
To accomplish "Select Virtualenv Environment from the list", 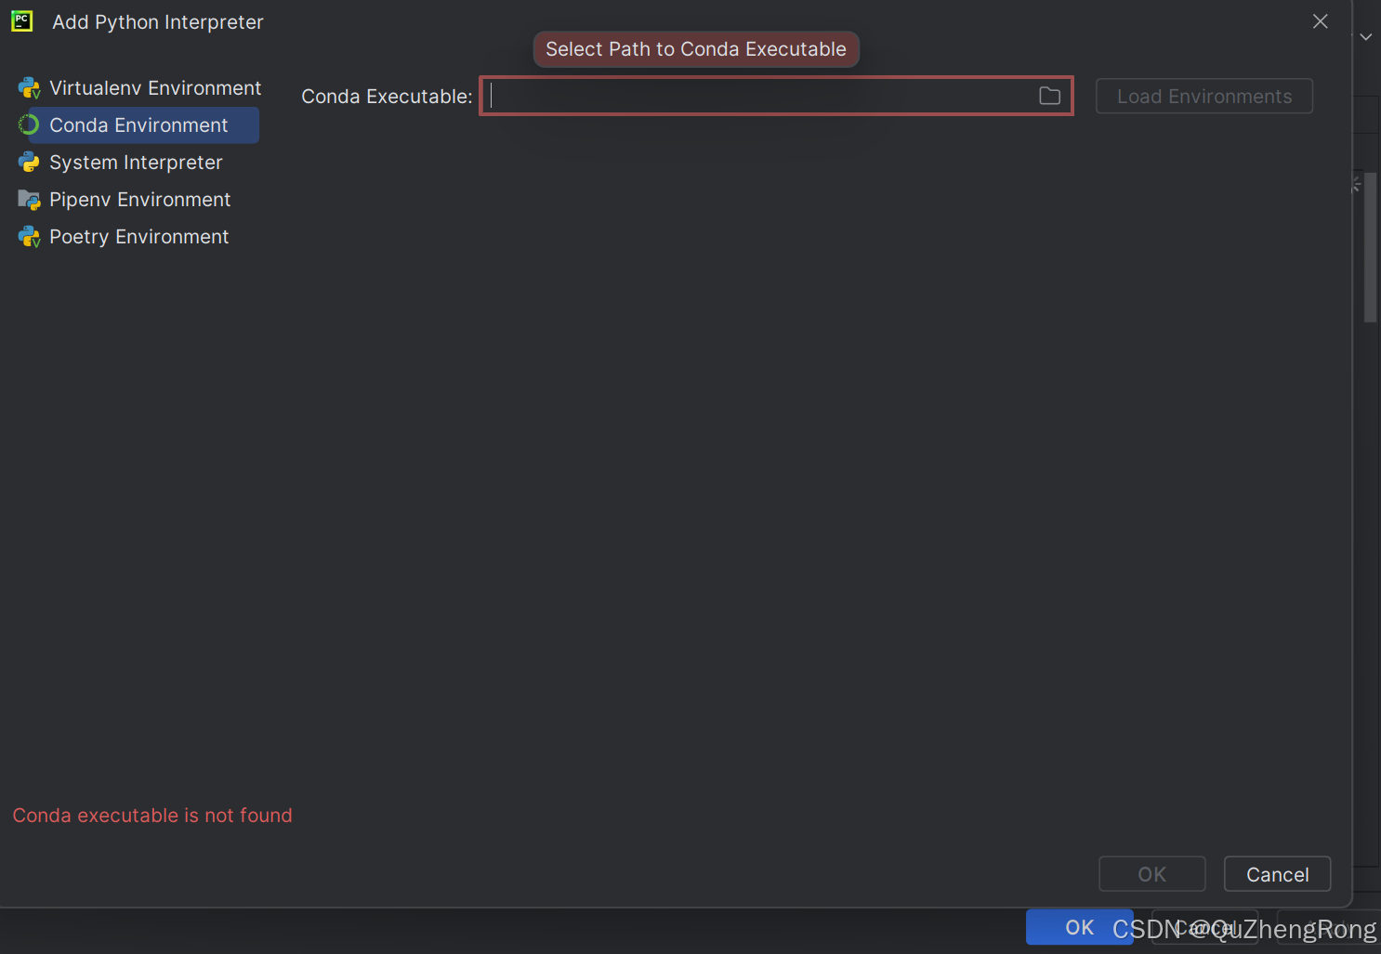I will [x=155, y=87].
